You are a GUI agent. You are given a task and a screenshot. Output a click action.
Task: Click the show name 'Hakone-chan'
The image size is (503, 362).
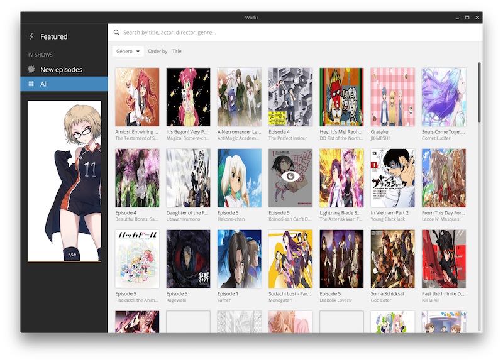tap(231, 219)
